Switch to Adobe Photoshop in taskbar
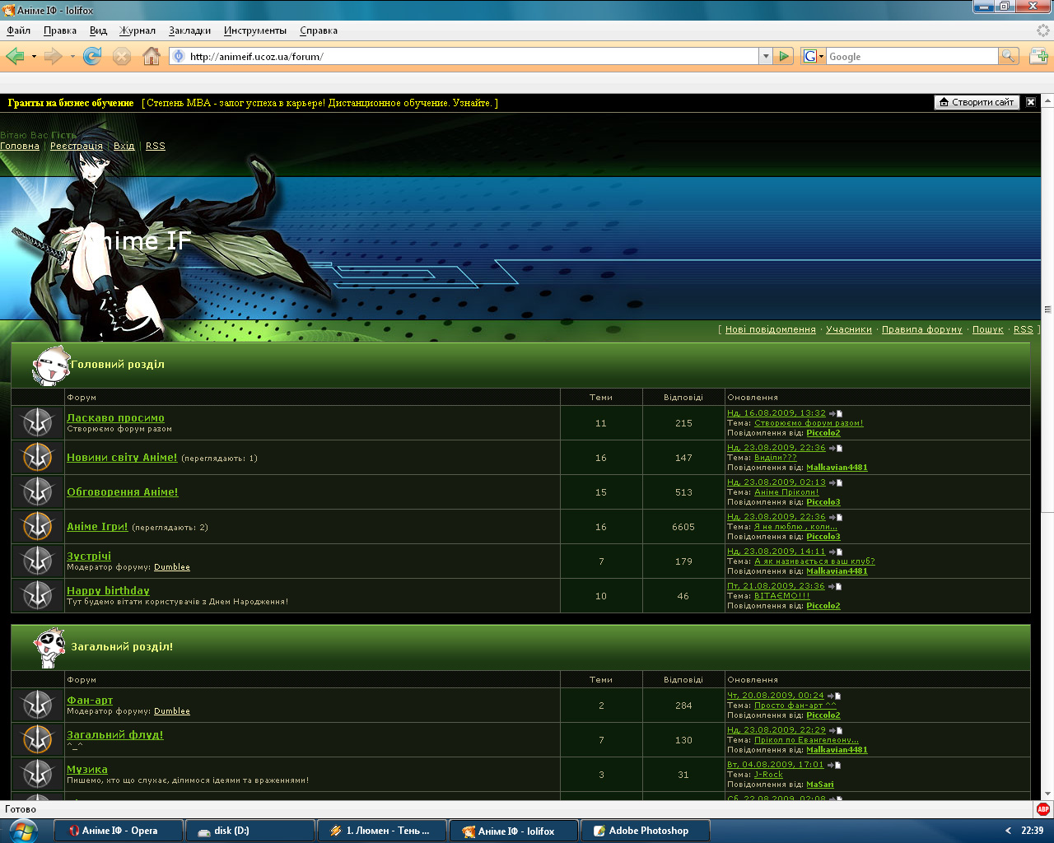Viewport: 1054px width, 843px height. tap(646, 831)
